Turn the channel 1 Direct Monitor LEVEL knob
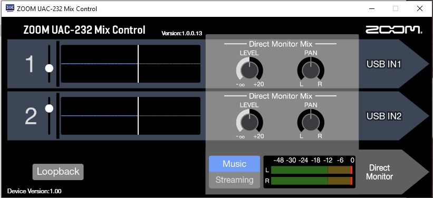The height and width of the screenshot is (198, 433). pyautogui.click(x=249, y=70)
